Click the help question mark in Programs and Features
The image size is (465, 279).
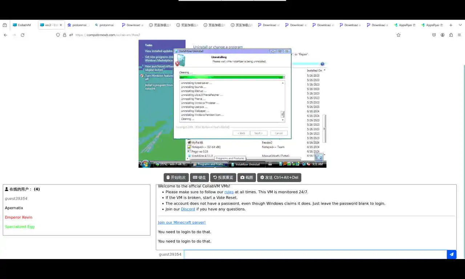[322, 64]
